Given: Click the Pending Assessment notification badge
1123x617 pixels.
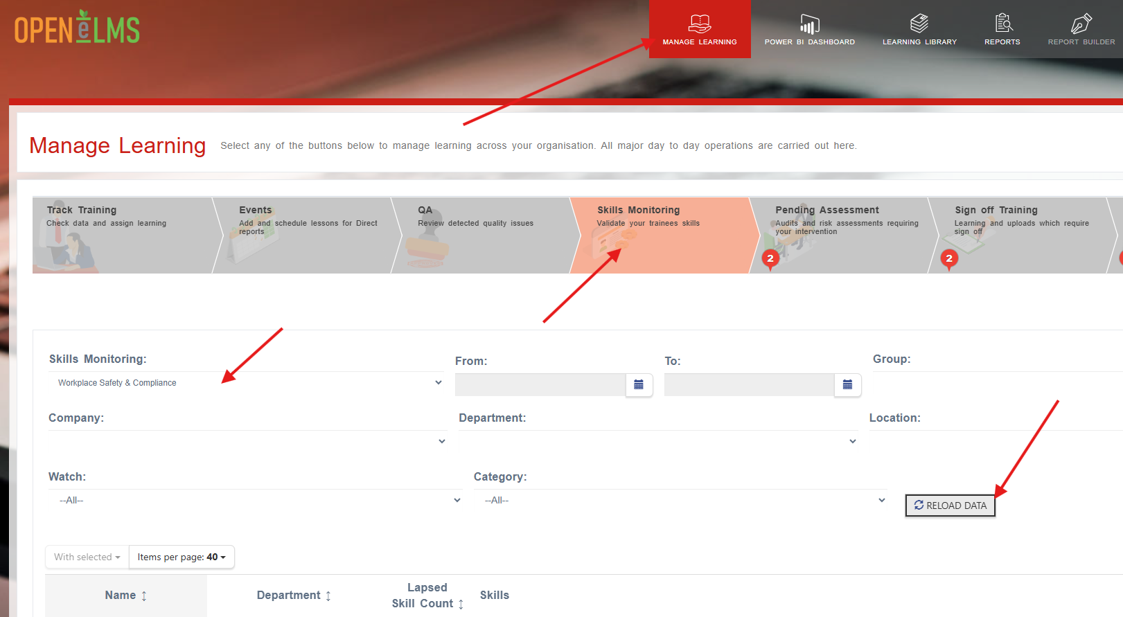Looking at the screenshot, I should [x=770, y=259].
